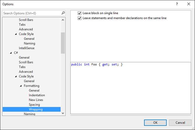This screenshot has width=195, height=130.
Task: Collapse the Code Style node under C#
Action: (x=16, y=76)
